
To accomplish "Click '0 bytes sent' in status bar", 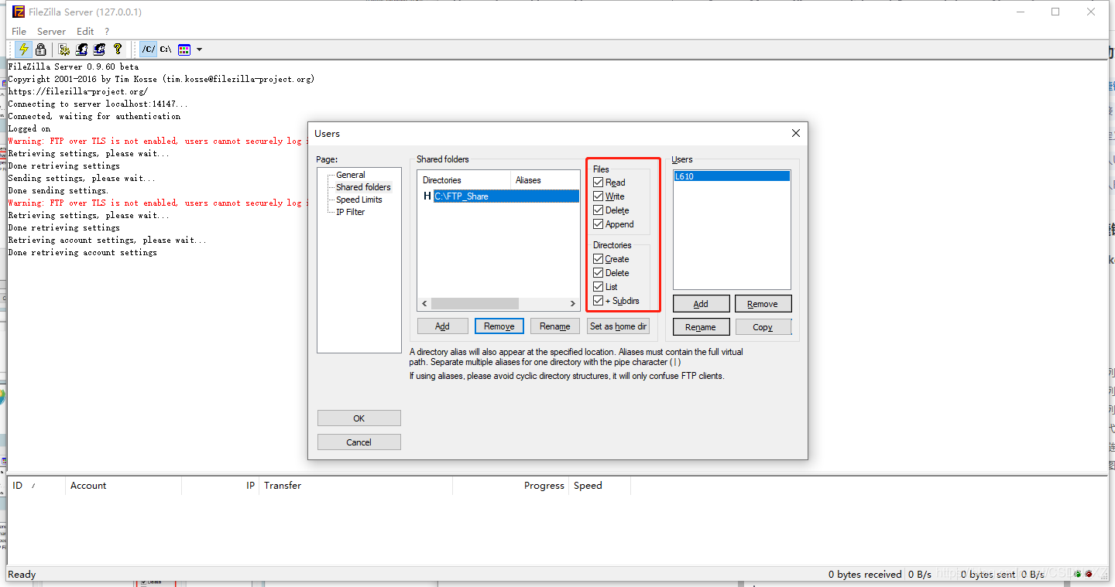I will [x=988, y=574].
